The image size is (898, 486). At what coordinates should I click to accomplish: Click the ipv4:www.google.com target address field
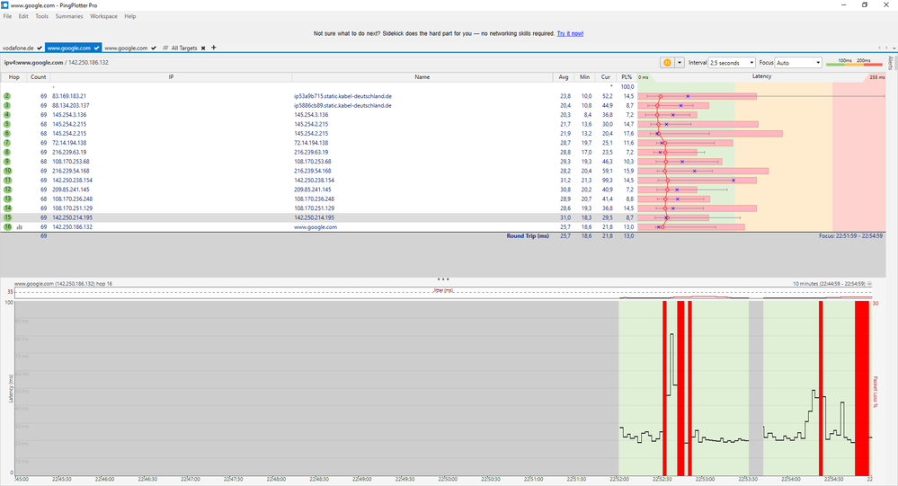coord(56,62)
